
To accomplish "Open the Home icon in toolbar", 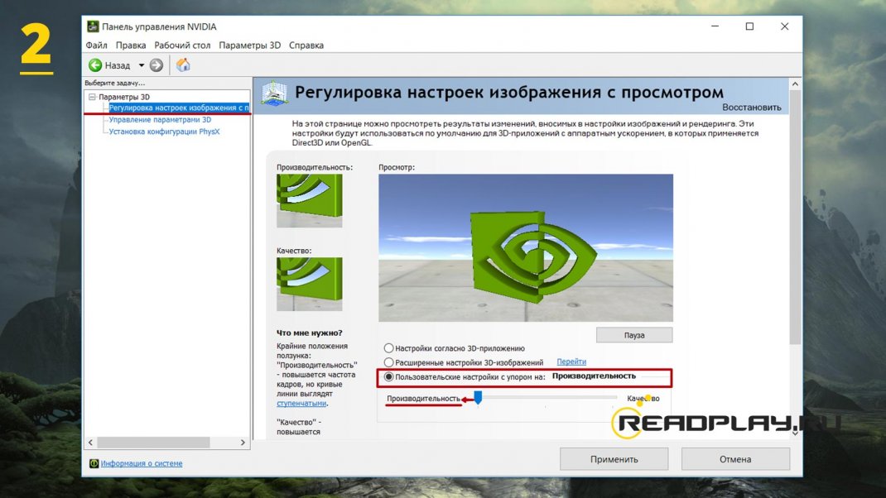I will [x=183, y=65].
